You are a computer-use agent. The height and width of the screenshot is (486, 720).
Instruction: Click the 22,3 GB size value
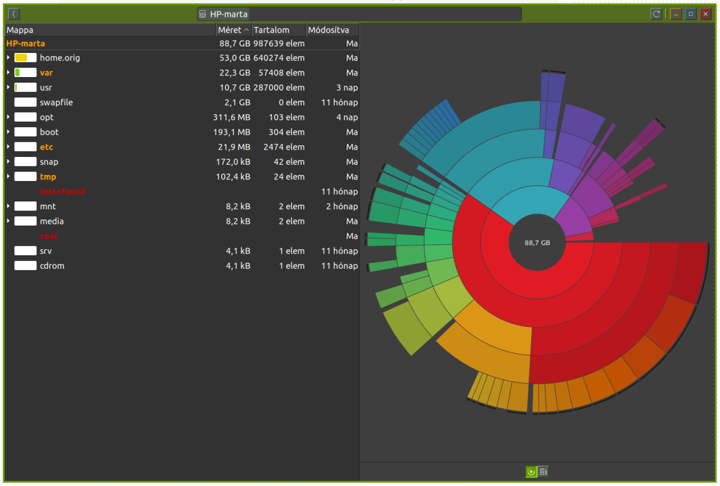point(235,73)
